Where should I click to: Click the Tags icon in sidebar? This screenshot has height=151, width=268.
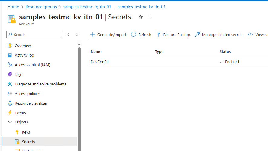pyautogui.click(x=10, y=74)
